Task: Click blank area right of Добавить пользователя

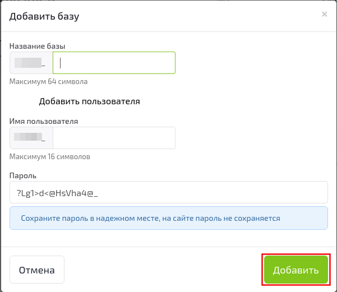Action: (x=236, y=101)
